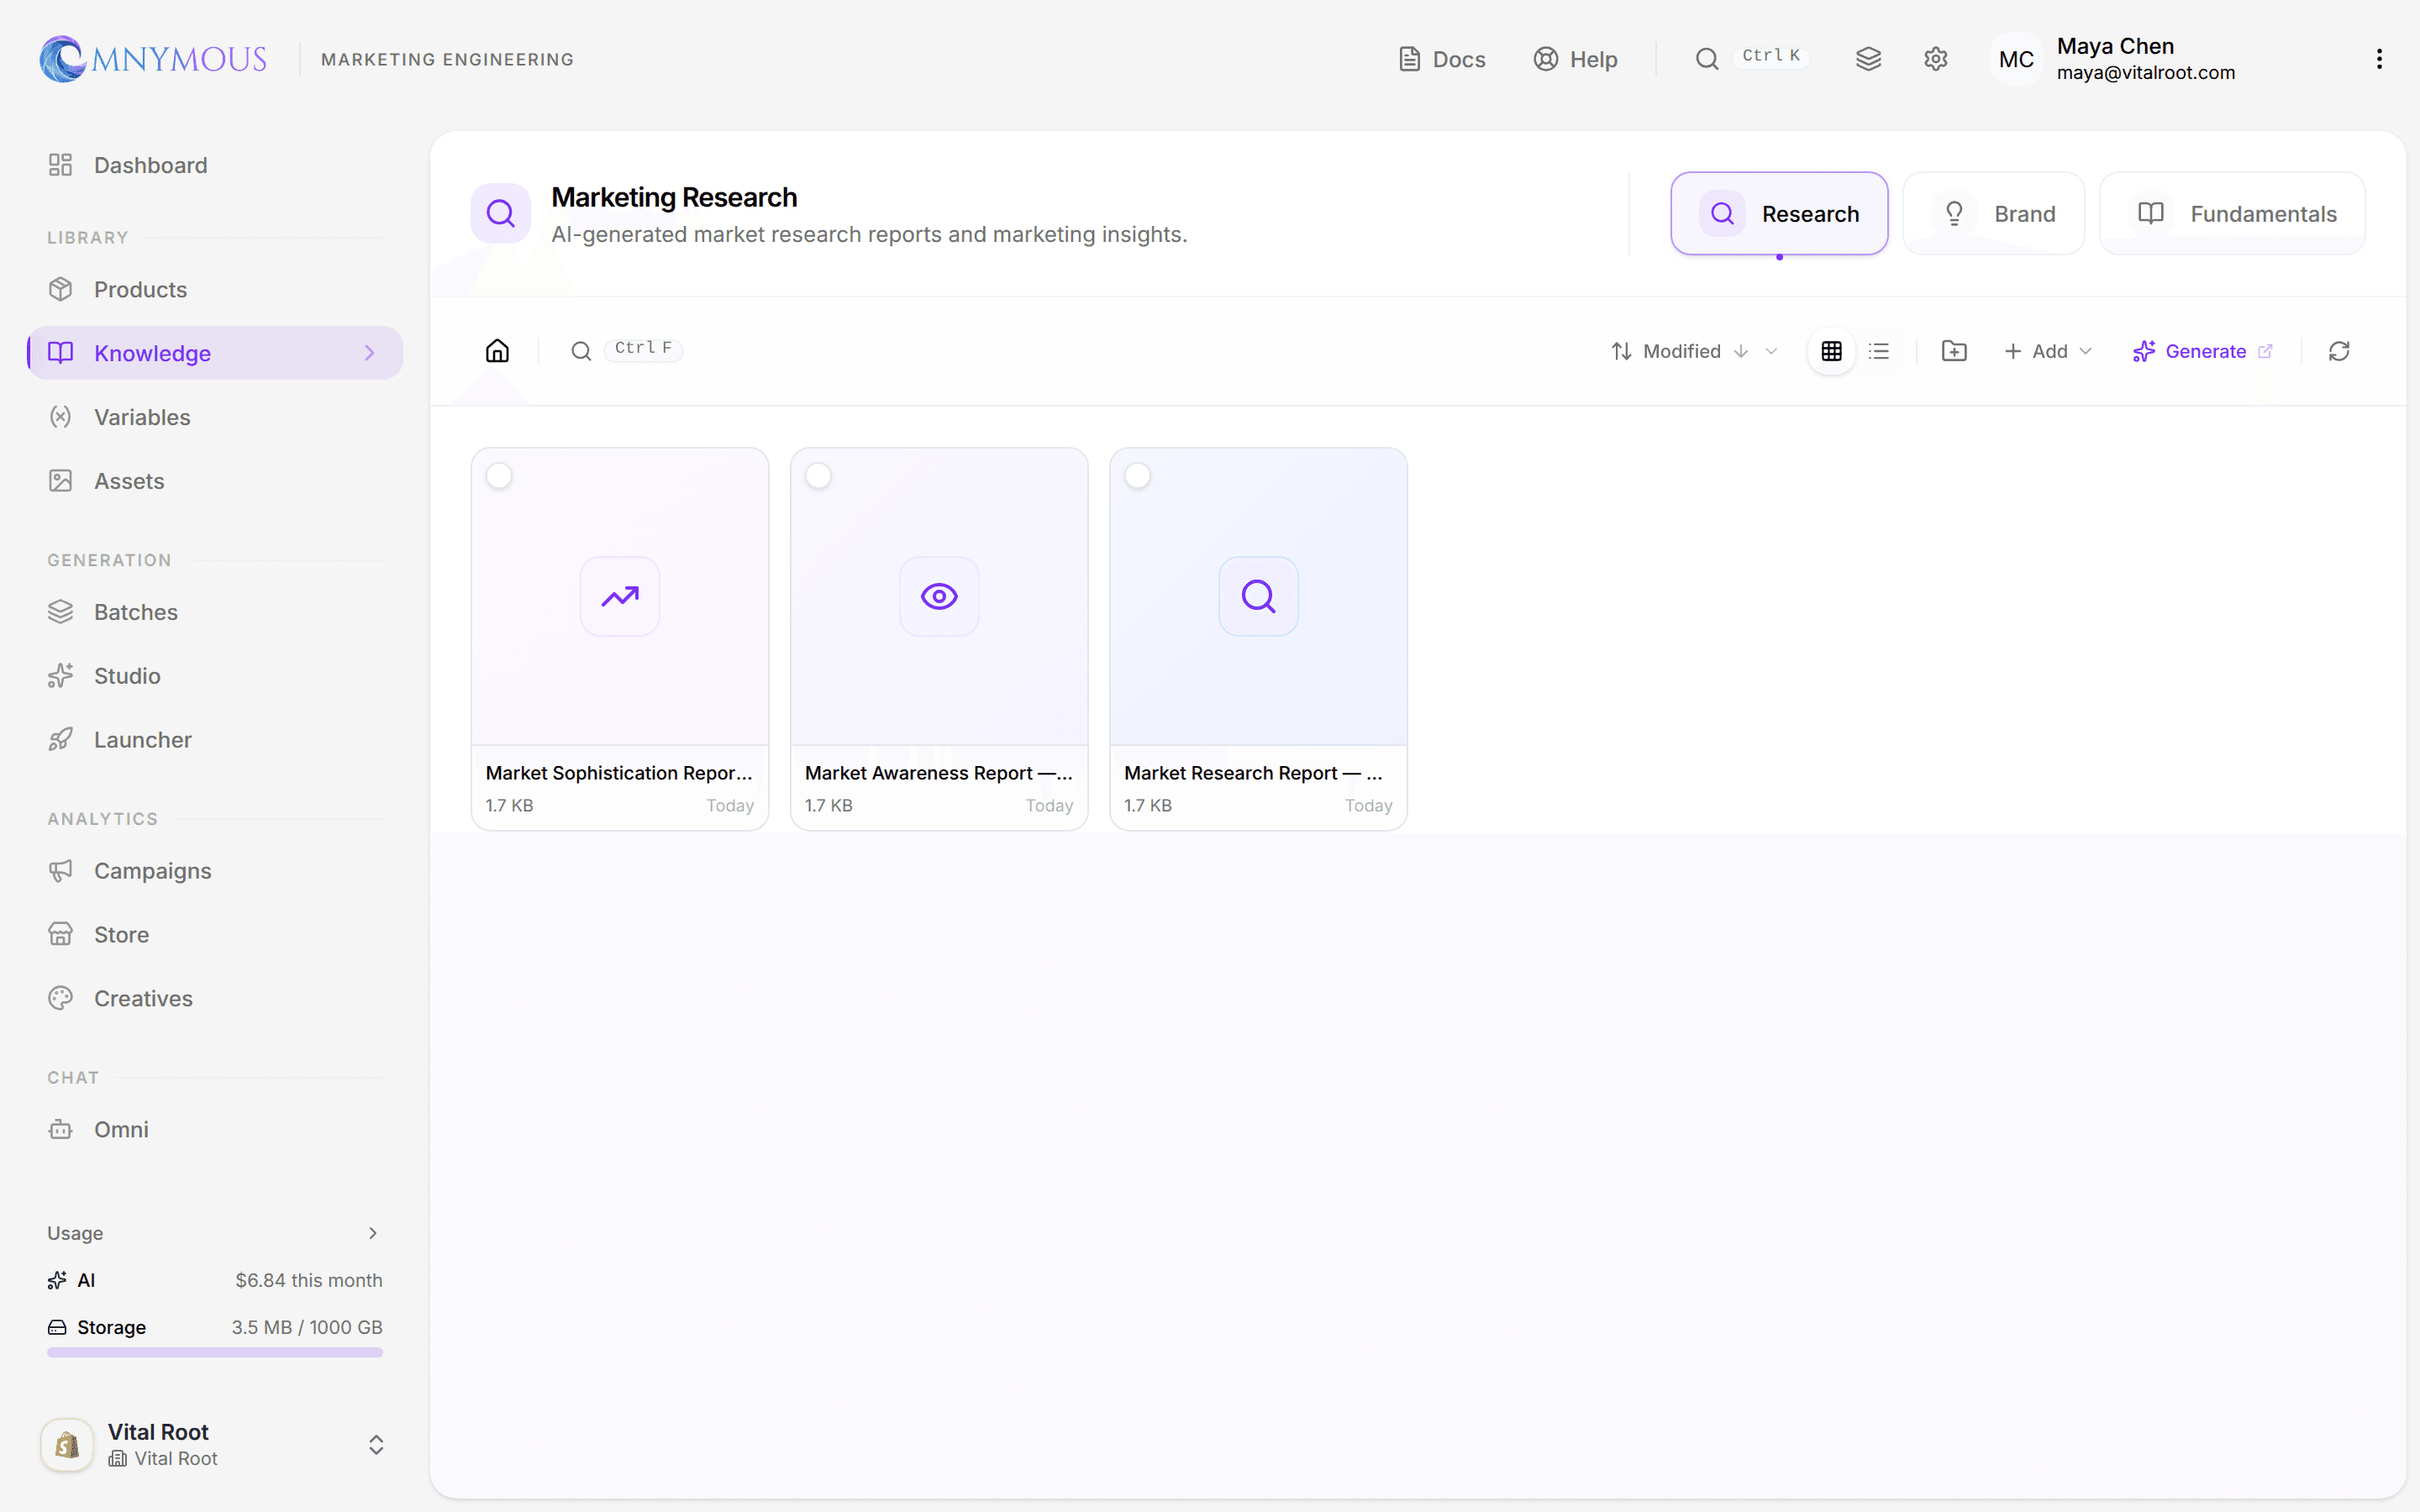Click the Omnymous logo
Screen dimensions: 2420x1512
pos(153,59)
